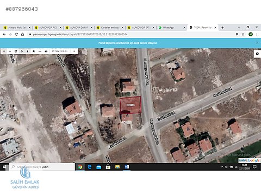
Task: Select the line distance measuring tool
Action: (40, 51)
